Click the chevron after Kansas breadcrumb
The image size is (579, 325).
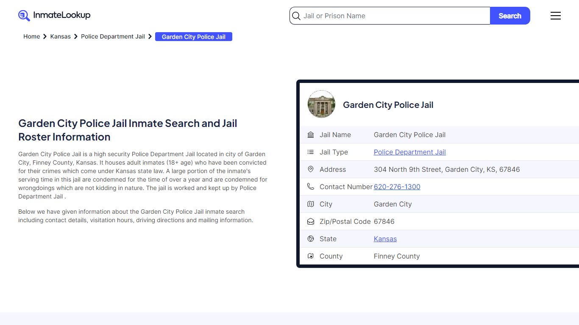(76, 37)
